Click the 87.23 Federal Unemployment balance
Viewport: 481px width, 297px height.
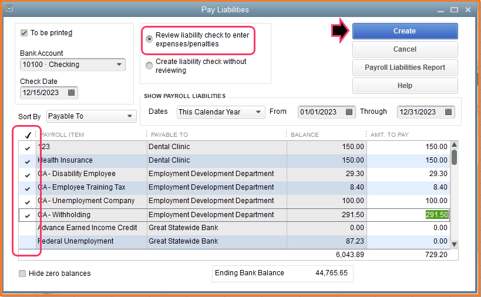click(x=355, y=241)
